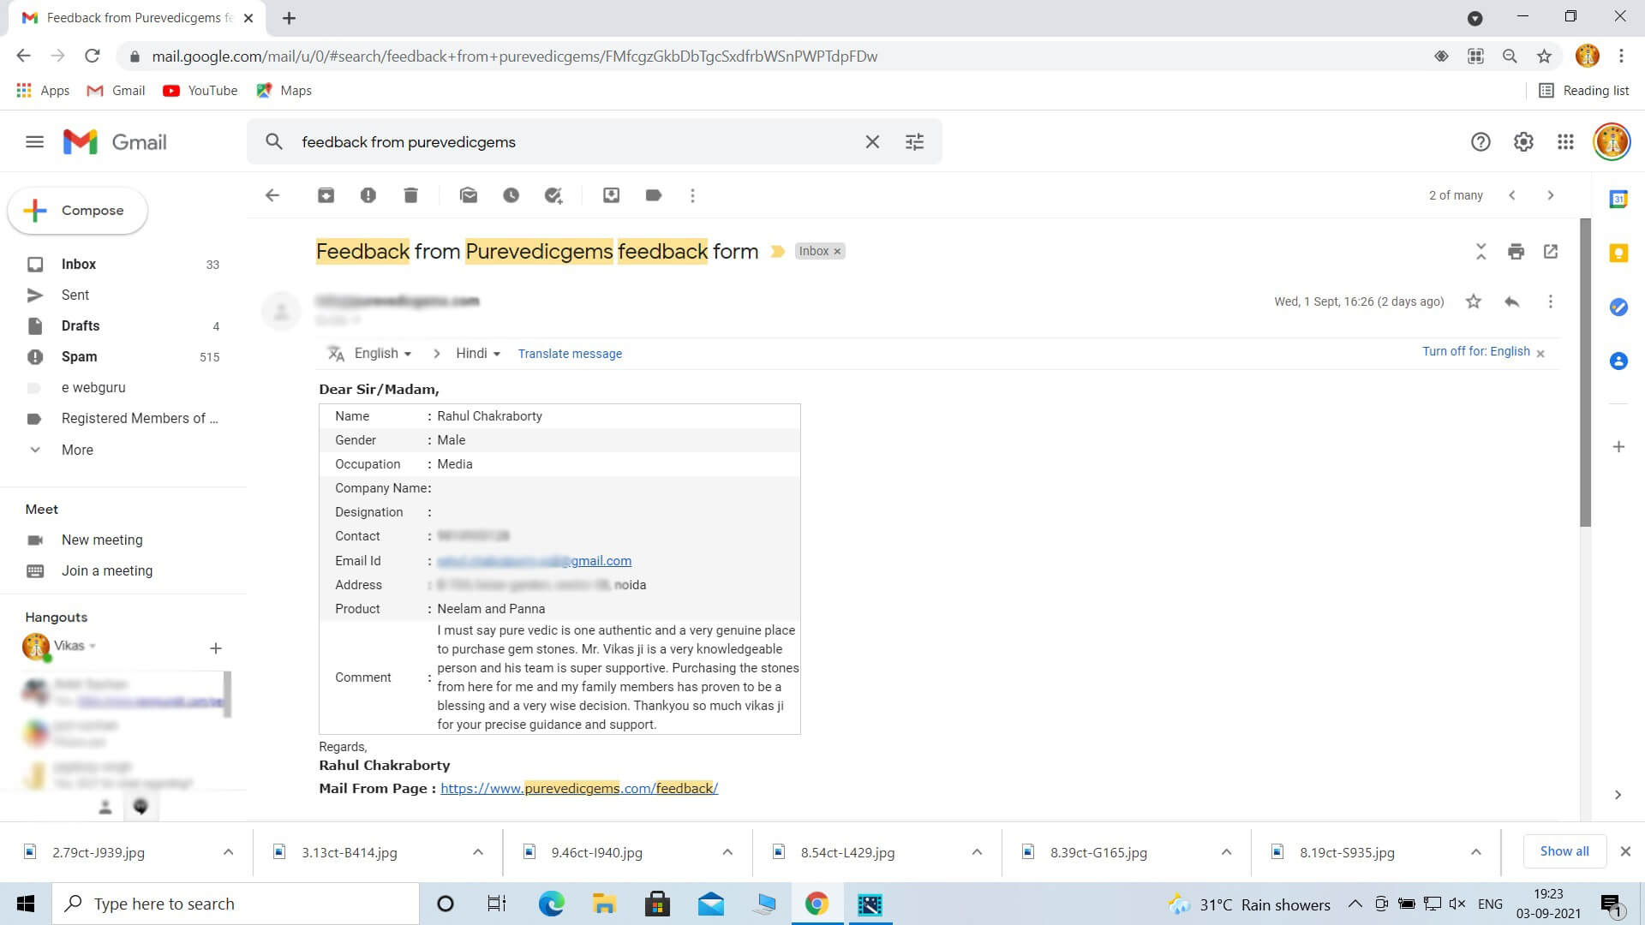
Task: Remove the Inbox label from email
Action: click(837, 252)
